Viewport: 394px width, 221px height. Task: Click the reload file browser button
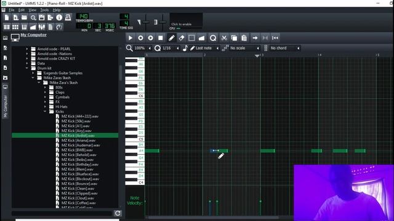[118, 213]
